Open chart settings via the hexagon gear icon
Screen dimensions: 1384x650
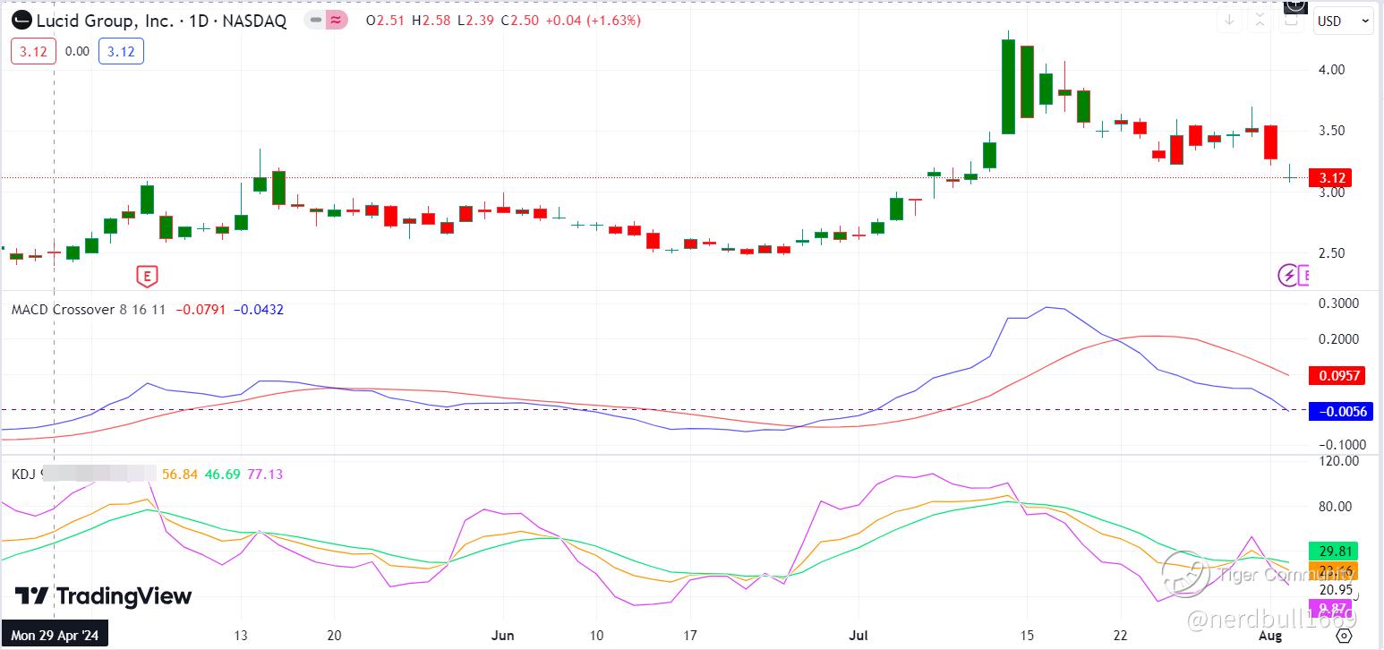click(x=1343, y=636)
